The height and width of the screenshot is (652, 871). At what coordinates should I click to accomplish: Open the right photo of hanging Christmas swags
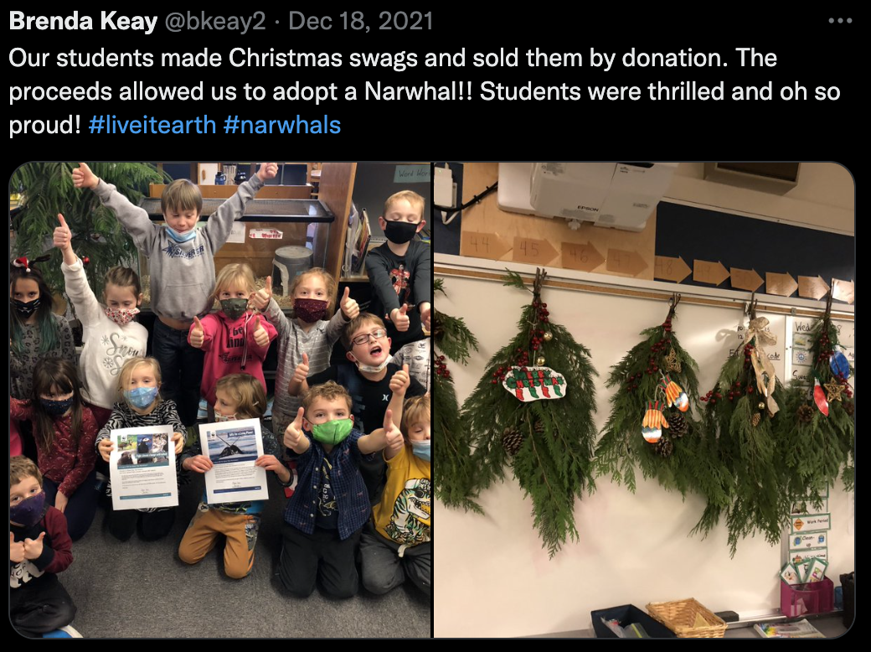[644, 400]
